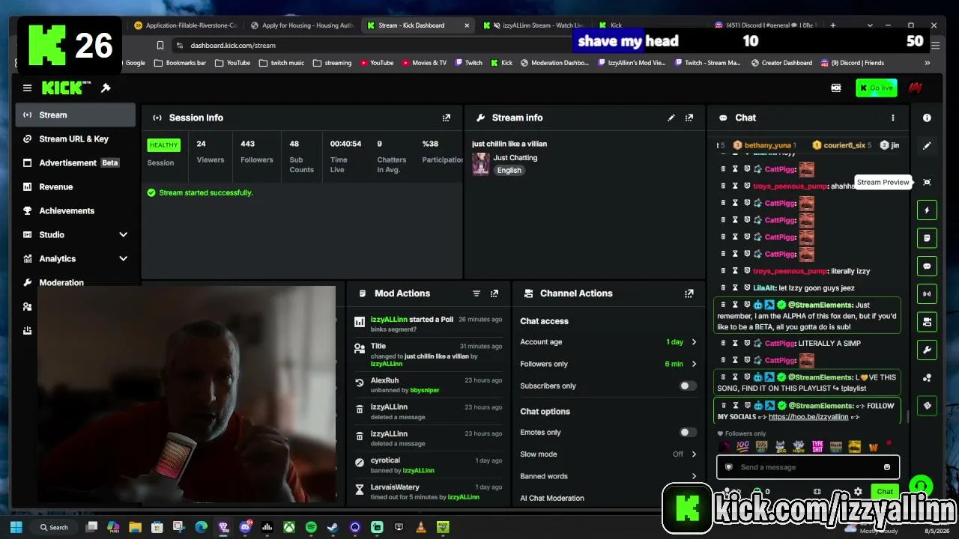The width and height of the screenshot is (959, 539).
Task: Pop out the Channel Actions panel
Action: [689, 293]
